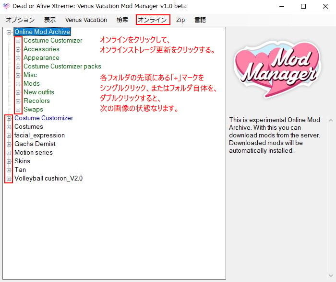Viewport: 336px width, 282px height.
Task: Open the Zip menu
Action: [x=180, y=20]
